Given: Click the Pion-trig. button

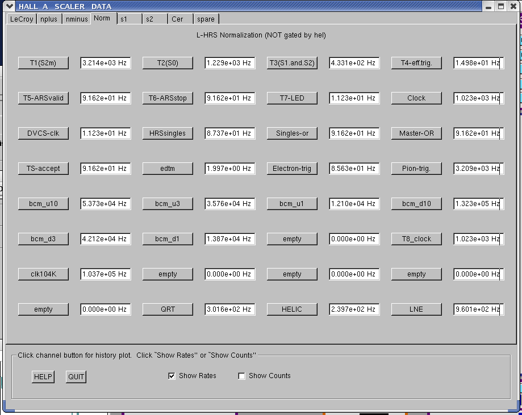Looking at the screenshot, I should 416,169.
